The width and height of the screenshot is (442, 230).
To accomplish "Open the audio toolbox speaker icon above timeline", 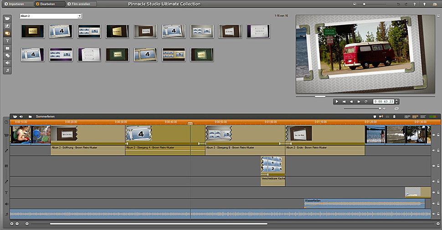I will (x=21, y=117).
